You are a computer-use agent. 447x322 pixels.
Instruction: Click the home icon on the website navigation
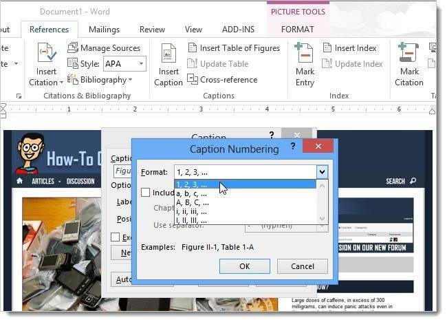click(x=20, y=181)
